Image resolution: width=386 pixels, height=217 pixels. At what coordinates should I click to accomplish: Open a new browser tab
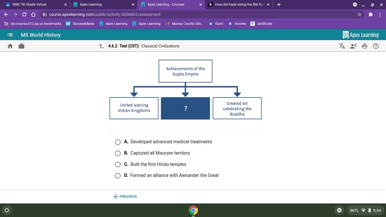[279, 5]
